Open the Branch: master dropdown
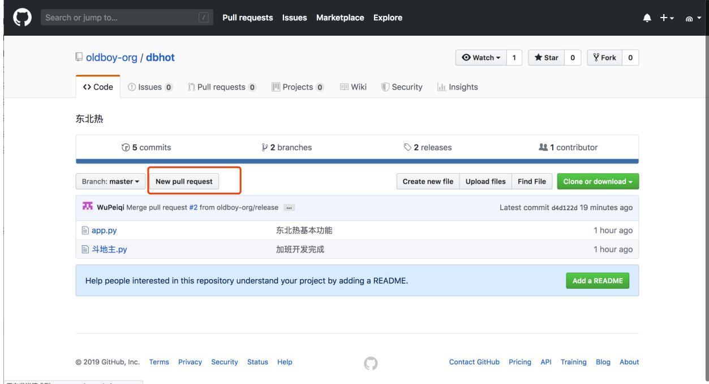Viewport: 709px width, 384px height. pyautogui.click(x=110, y=181)
